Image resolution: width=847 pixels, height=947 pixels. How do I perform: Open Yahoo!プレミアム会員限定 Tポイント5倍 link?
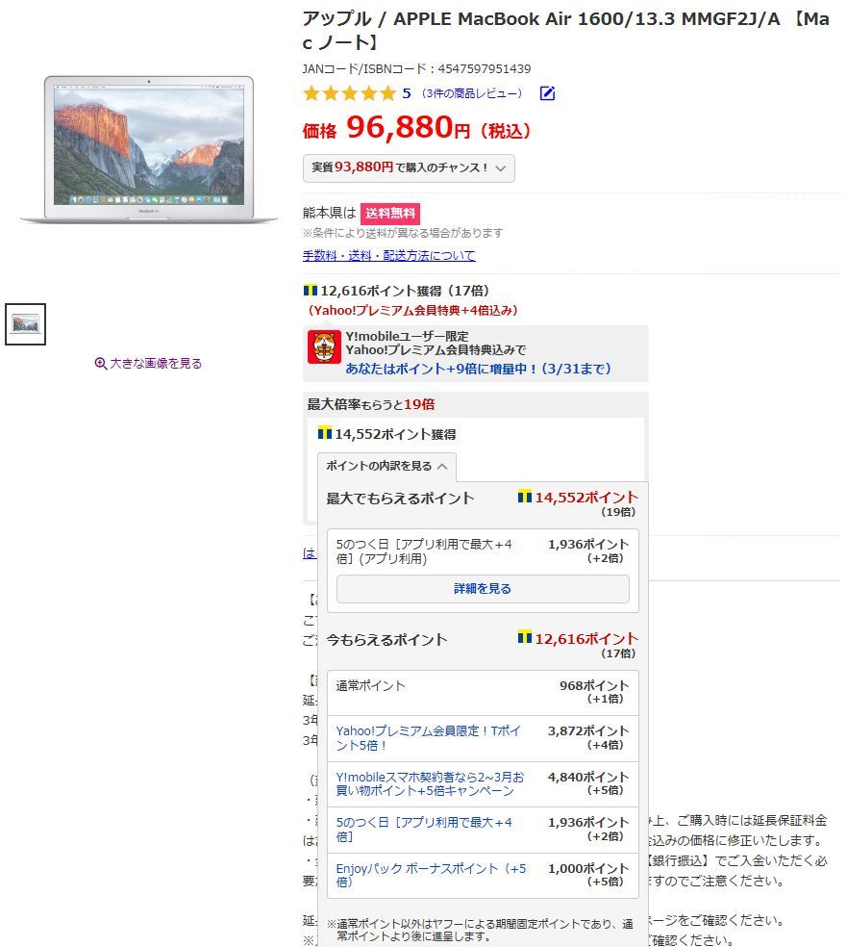coord(428,738)
